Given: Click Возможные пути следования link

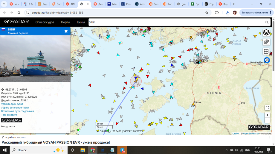Looking at the screenshot, I should coord(17,111).
